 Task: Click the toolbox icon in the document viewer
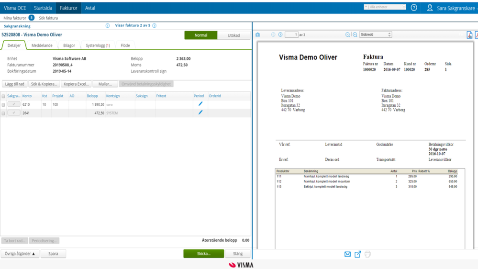click(258, 35)
